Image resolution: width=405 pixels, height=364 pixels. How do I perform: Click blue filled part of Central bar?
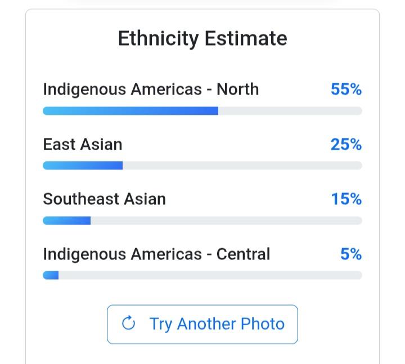(x=51, y=275)
